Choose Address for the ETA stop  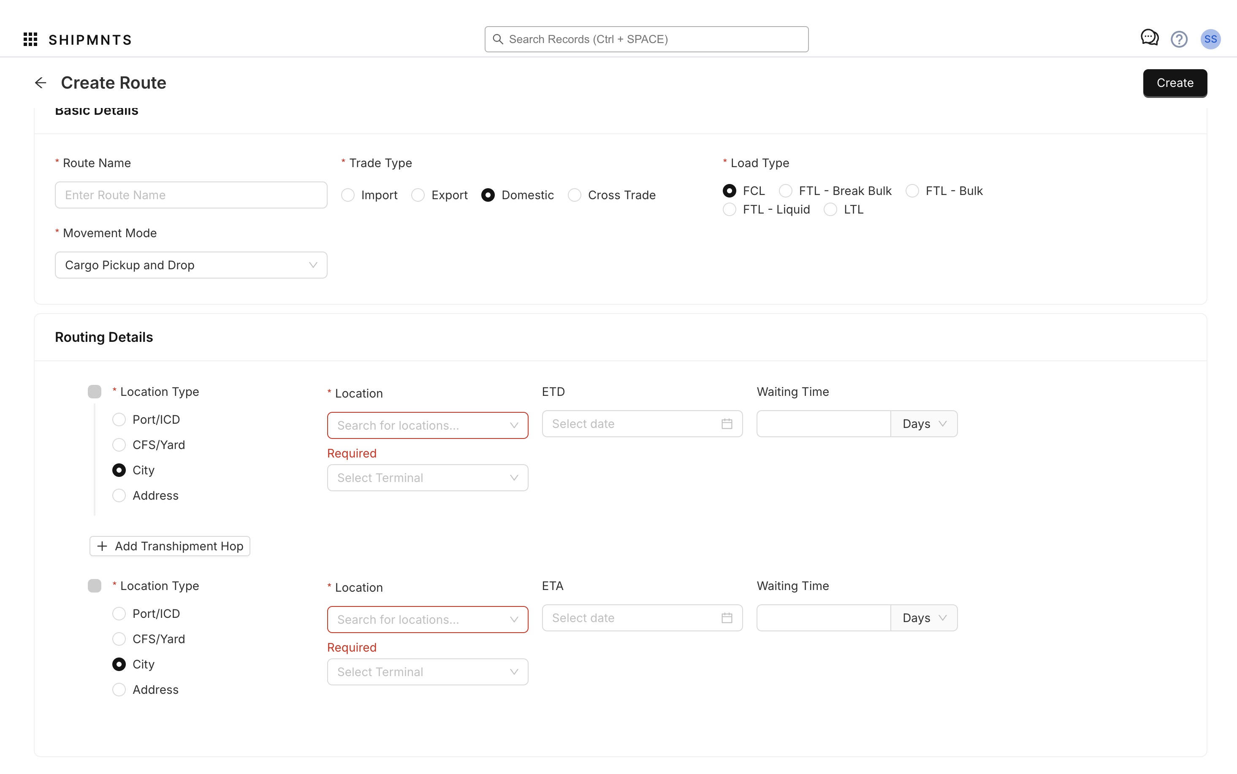[x=145, y=690]
